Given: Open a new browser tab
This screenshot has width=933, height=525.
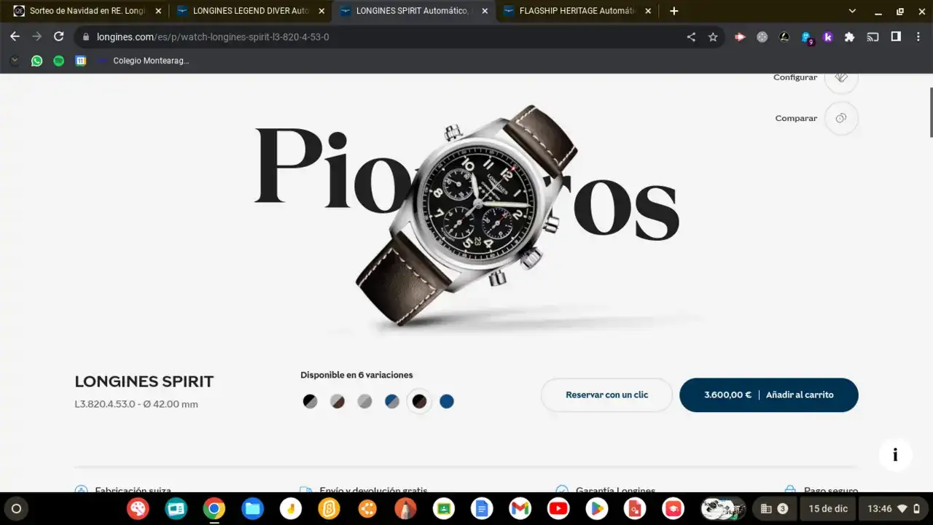Looking at the screenshot, I should click(x=674, y=11).
